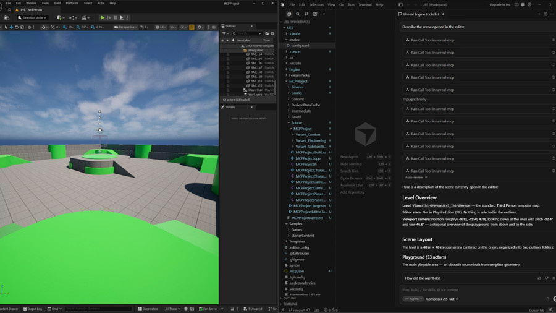Select the Rotate tool in viewport toolbar
This screenshot has width=556, height=313.
pos(17,27)
